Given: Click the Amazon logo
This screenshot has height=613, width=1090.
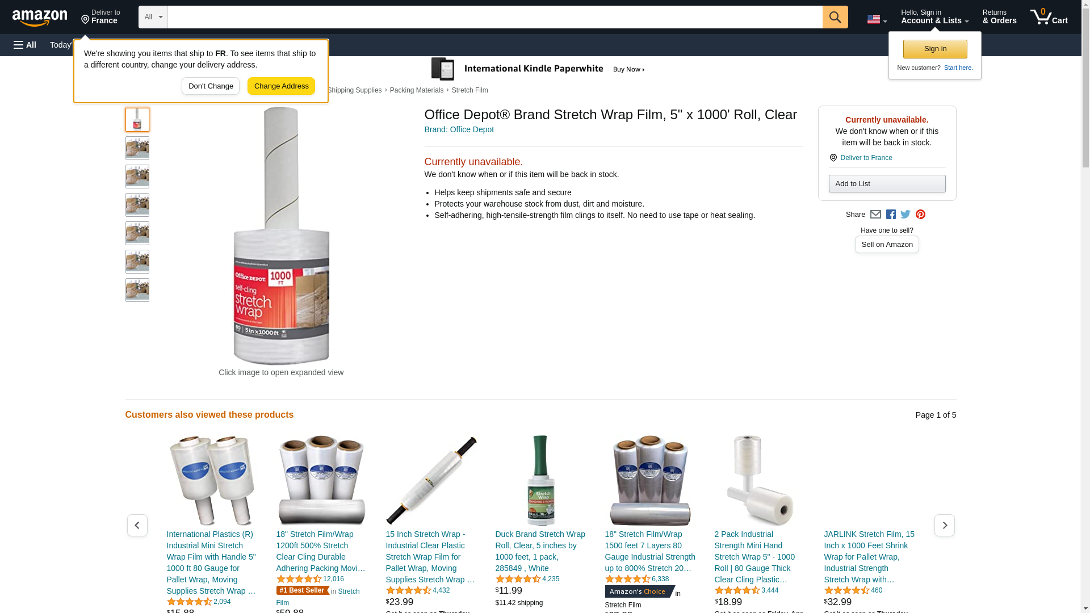Looking at the screenshot, I should click(40, 18).
